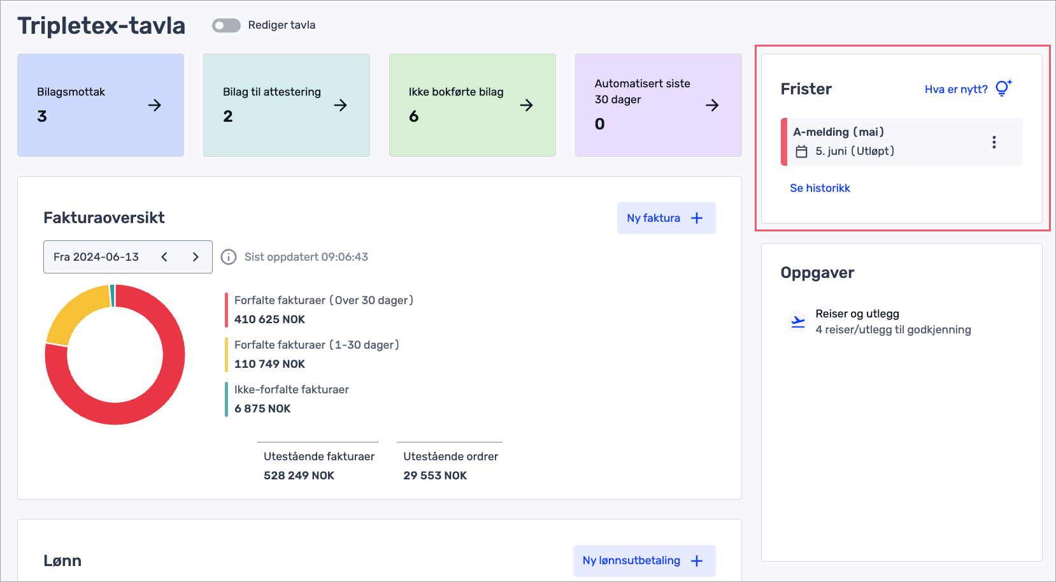1056x582 pixels.
Task: Open the Utestående fakturaer total
Action: [319, 466]
